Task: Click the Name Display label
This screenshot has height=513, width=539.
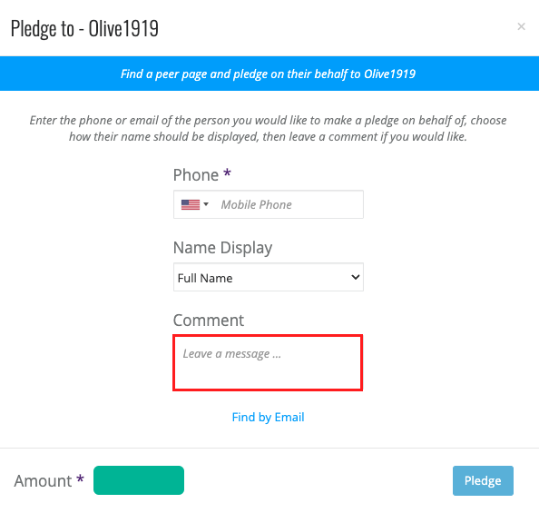Action: [x=222, y=248]
